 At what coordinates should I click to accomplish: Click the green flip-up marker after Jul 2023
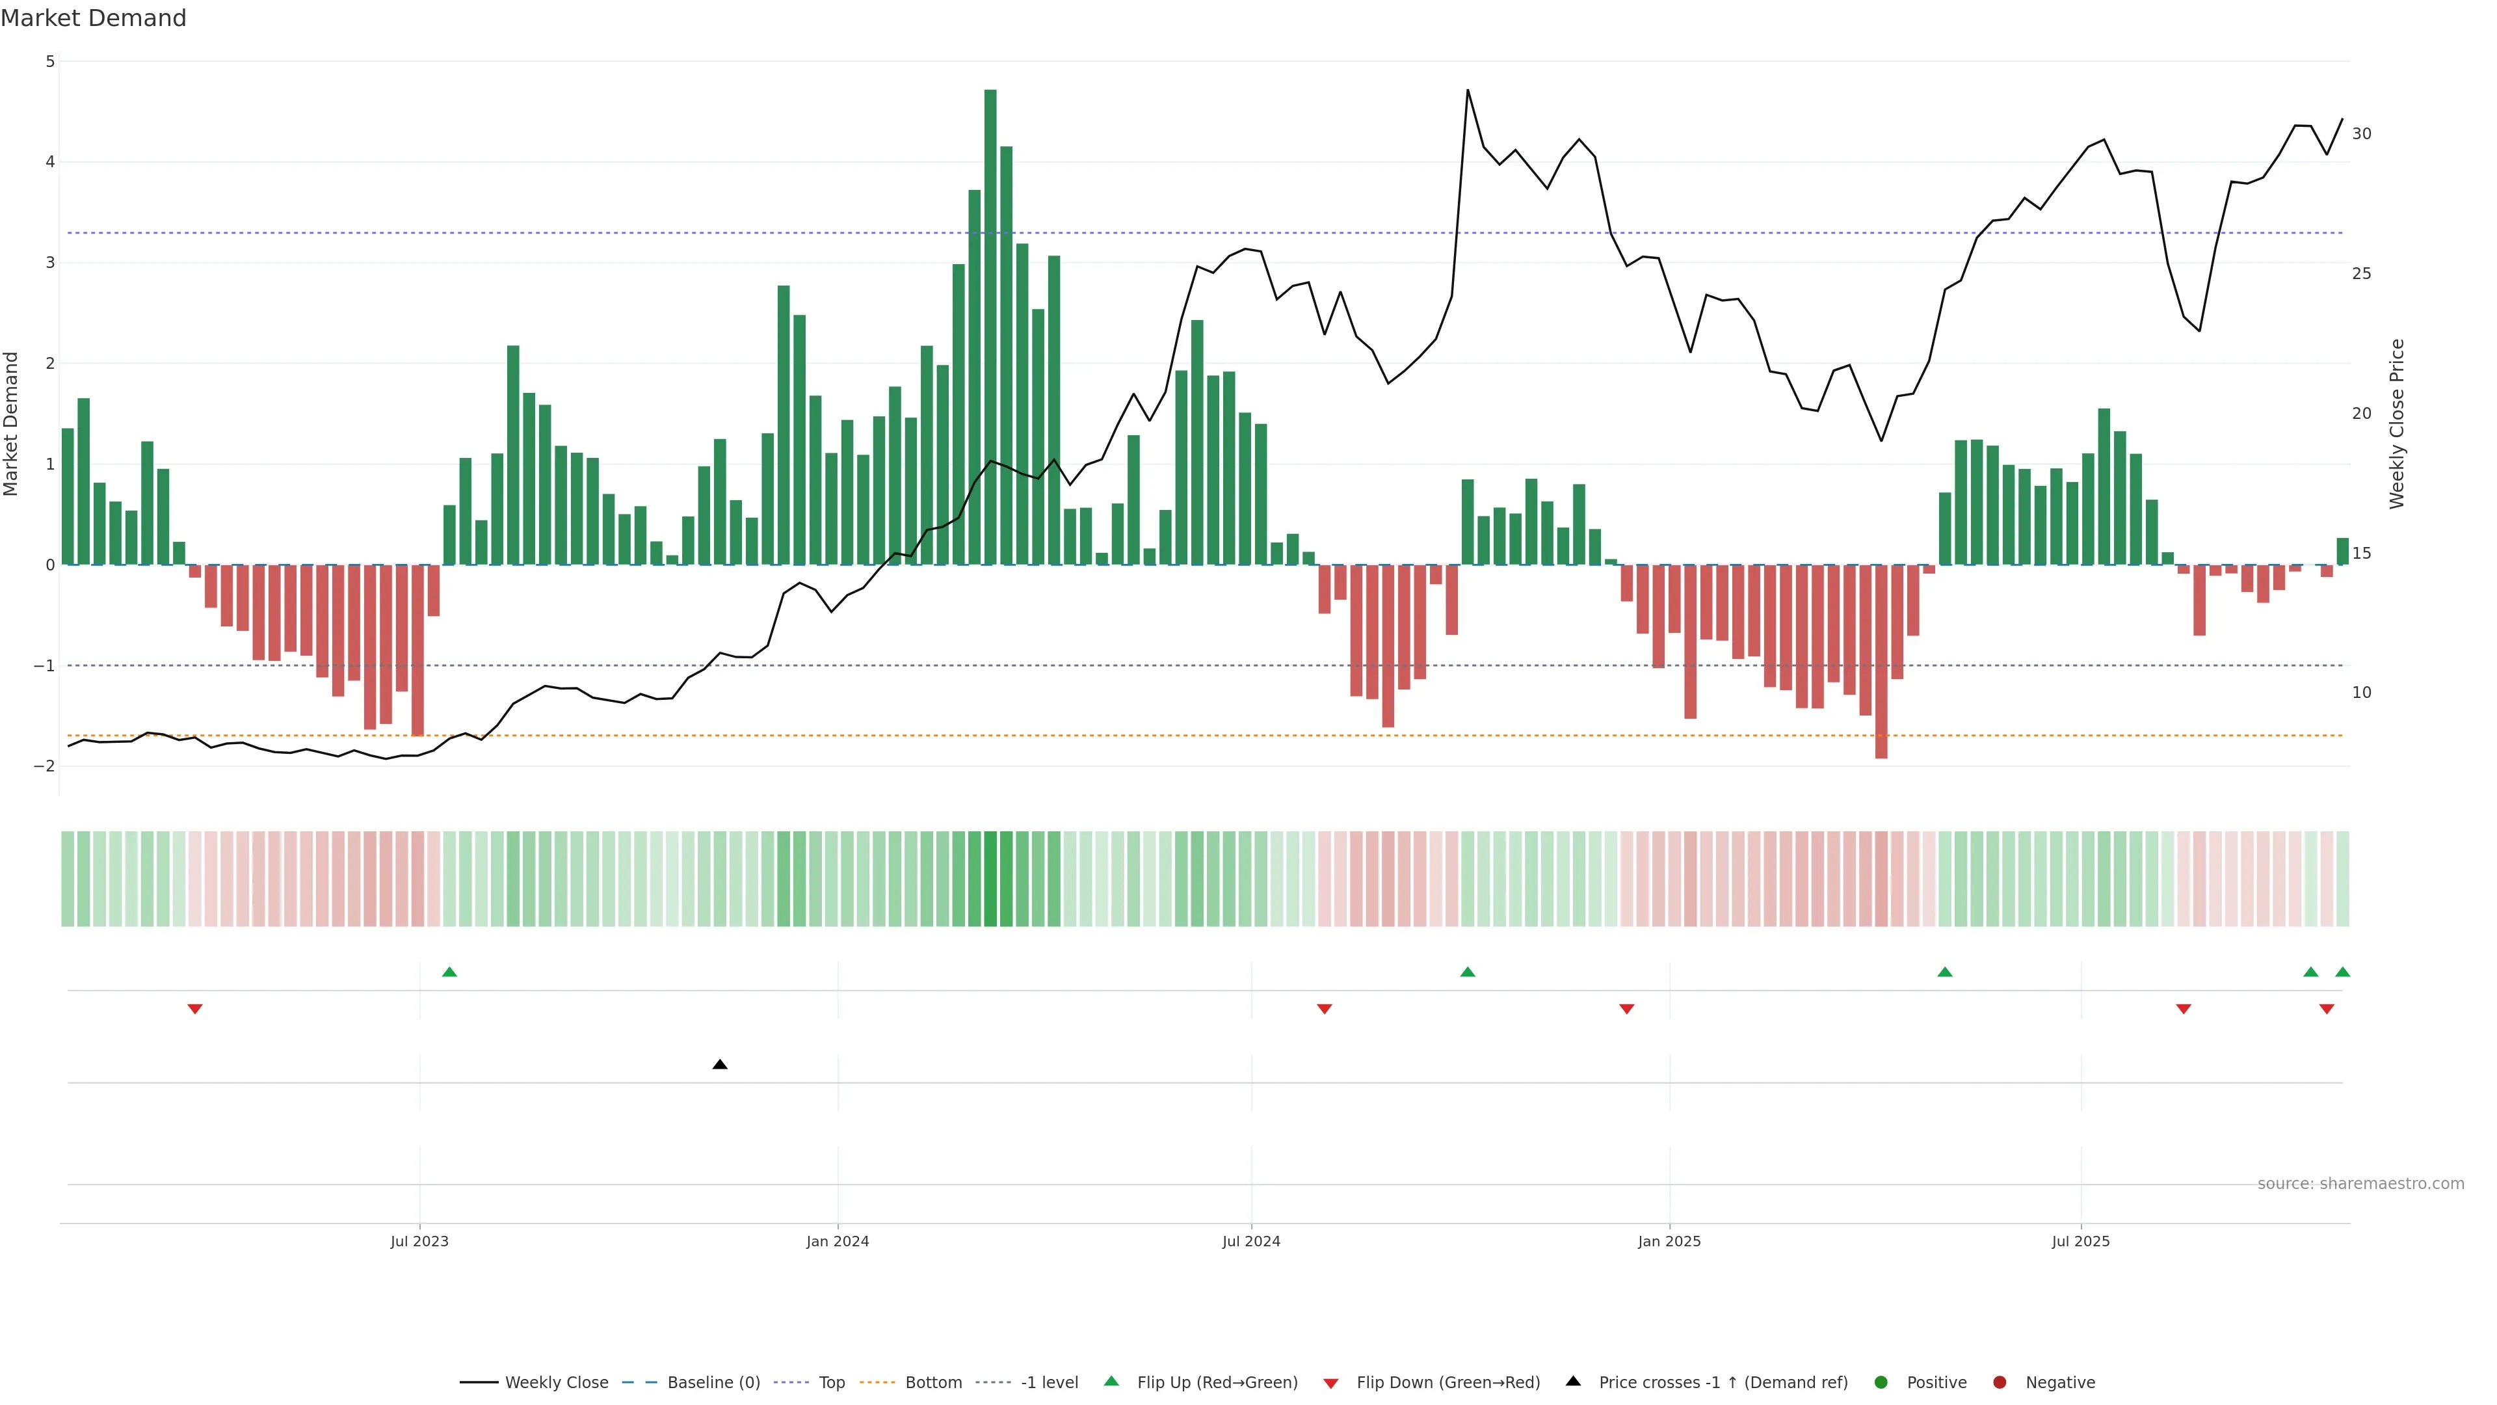(449, 972)
